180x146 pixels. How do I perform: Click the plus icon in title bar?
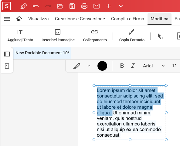(109, 6)
